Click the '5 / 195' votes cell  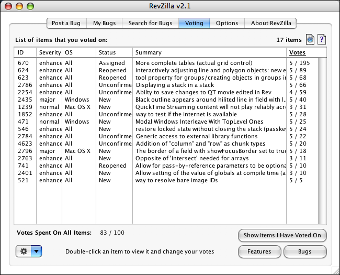[x=299, y=63]
